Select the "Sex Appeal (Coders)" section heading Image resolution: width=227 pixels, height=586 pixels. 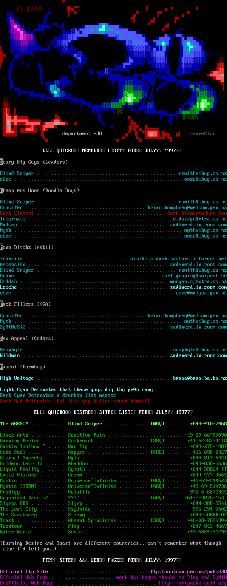(x=27, y=339)
